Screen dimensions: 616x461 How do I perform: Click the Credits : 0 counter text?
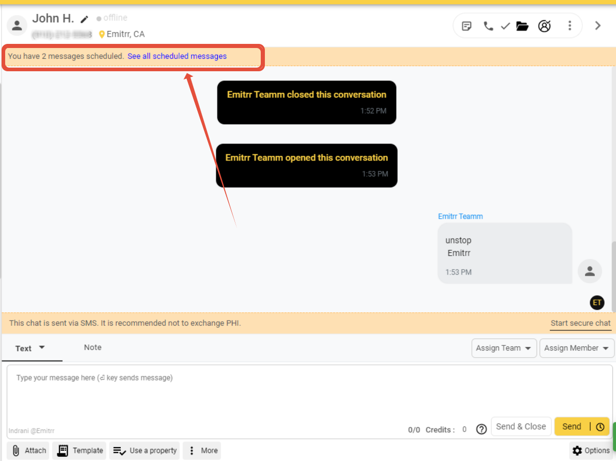coord(446,430)
